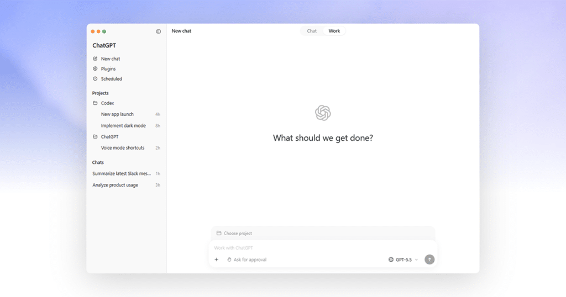The height and width of the screenshot is (297, 566).
Task: Collapse the ChatGPT project
Action: 110,136
